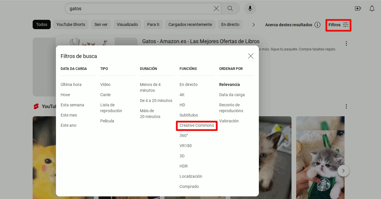
Task: Select the YouTube Shorts chip
Action: coord(71,24)
